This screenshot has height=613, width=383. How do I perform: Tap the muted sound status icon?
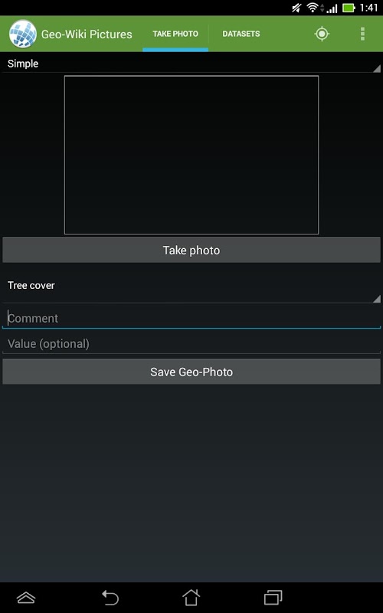[x=296, y=8]
